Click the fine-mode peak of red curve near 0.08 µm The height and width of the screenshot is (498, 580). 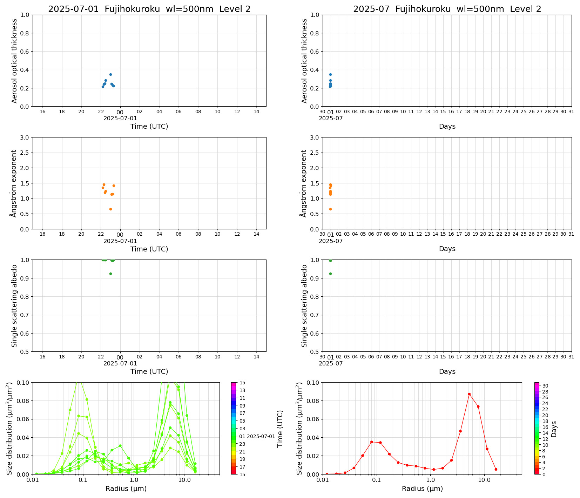pyautogui.click(x=371, y=442)
